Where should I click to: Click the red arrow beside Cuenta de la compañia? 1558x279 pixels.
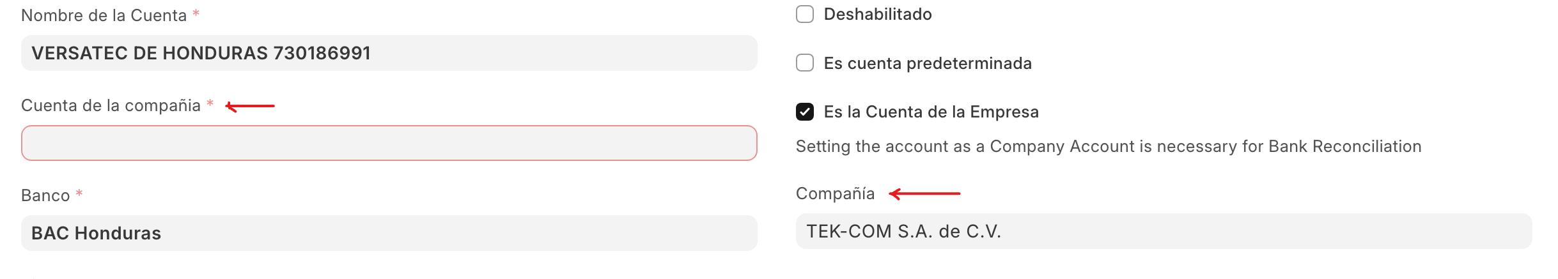coord(250,106)
